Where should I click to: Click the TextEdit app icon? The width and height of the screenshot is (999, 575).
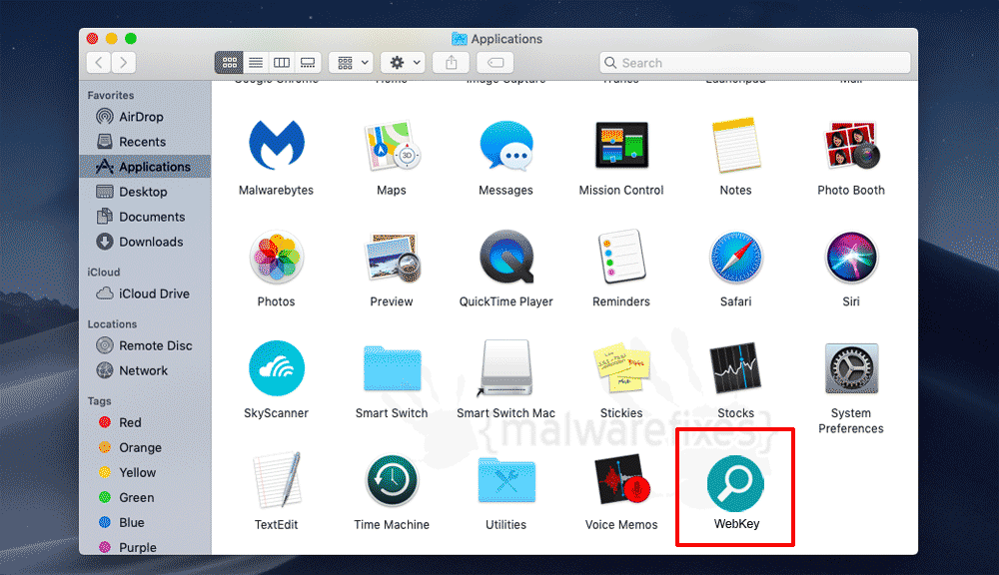276,480
